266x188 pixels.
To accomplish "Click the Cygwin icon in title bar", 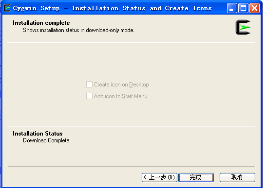I will click(x=7, y=8).
